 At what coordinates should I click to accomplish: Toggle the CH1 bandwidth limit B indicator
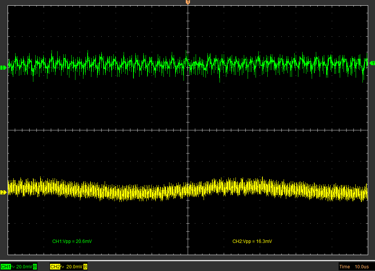click(x=35, y=267)
